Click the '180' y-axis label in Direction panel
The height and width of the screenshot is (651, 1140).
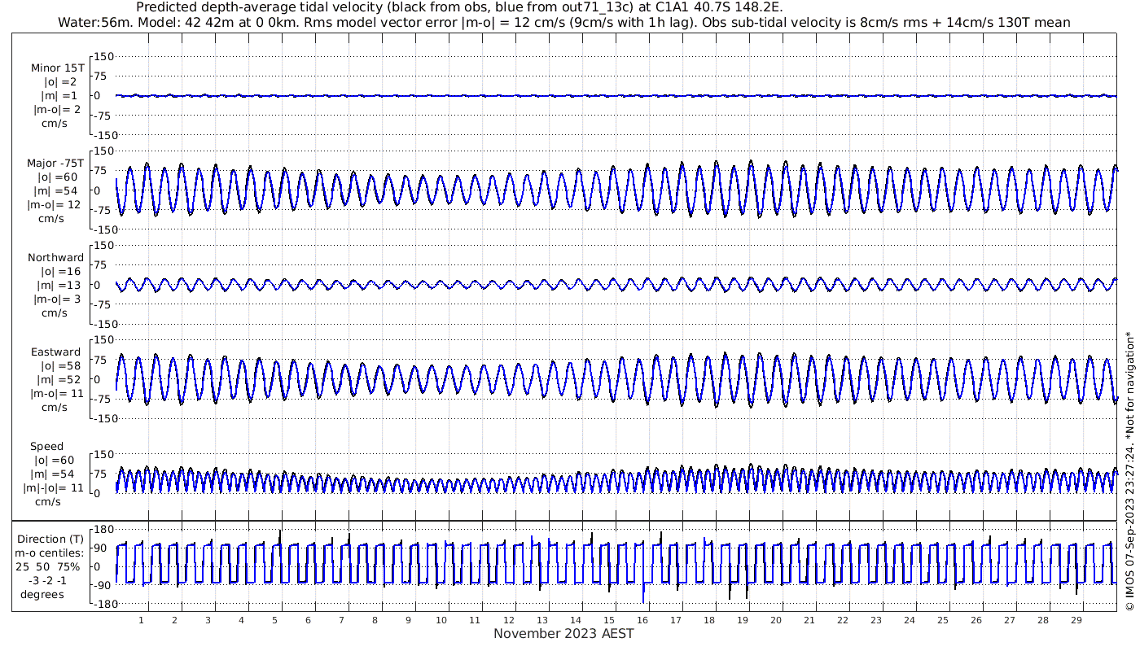(103, 529)
